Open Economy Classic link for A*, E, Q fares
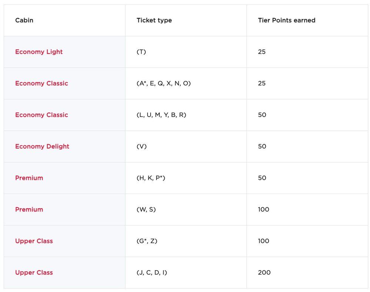 point(41,83)
